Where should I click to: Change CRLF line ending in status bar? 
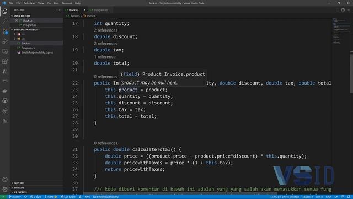click(329, 197)
